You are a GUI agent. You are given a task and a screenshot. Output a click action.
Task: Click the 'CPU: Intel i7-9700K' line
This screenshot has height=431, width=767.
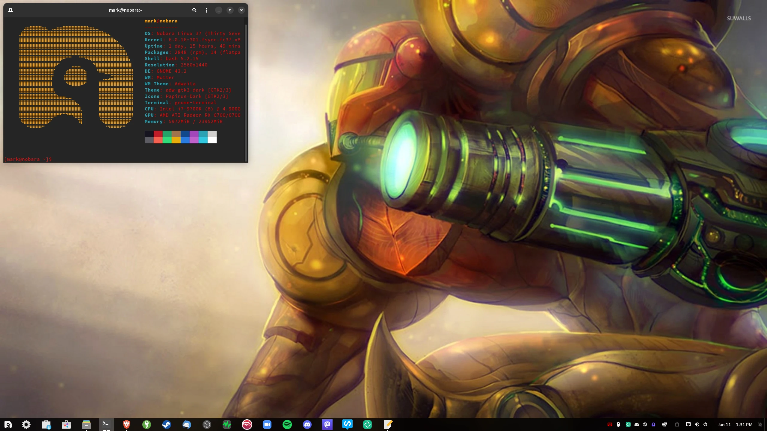193,109
